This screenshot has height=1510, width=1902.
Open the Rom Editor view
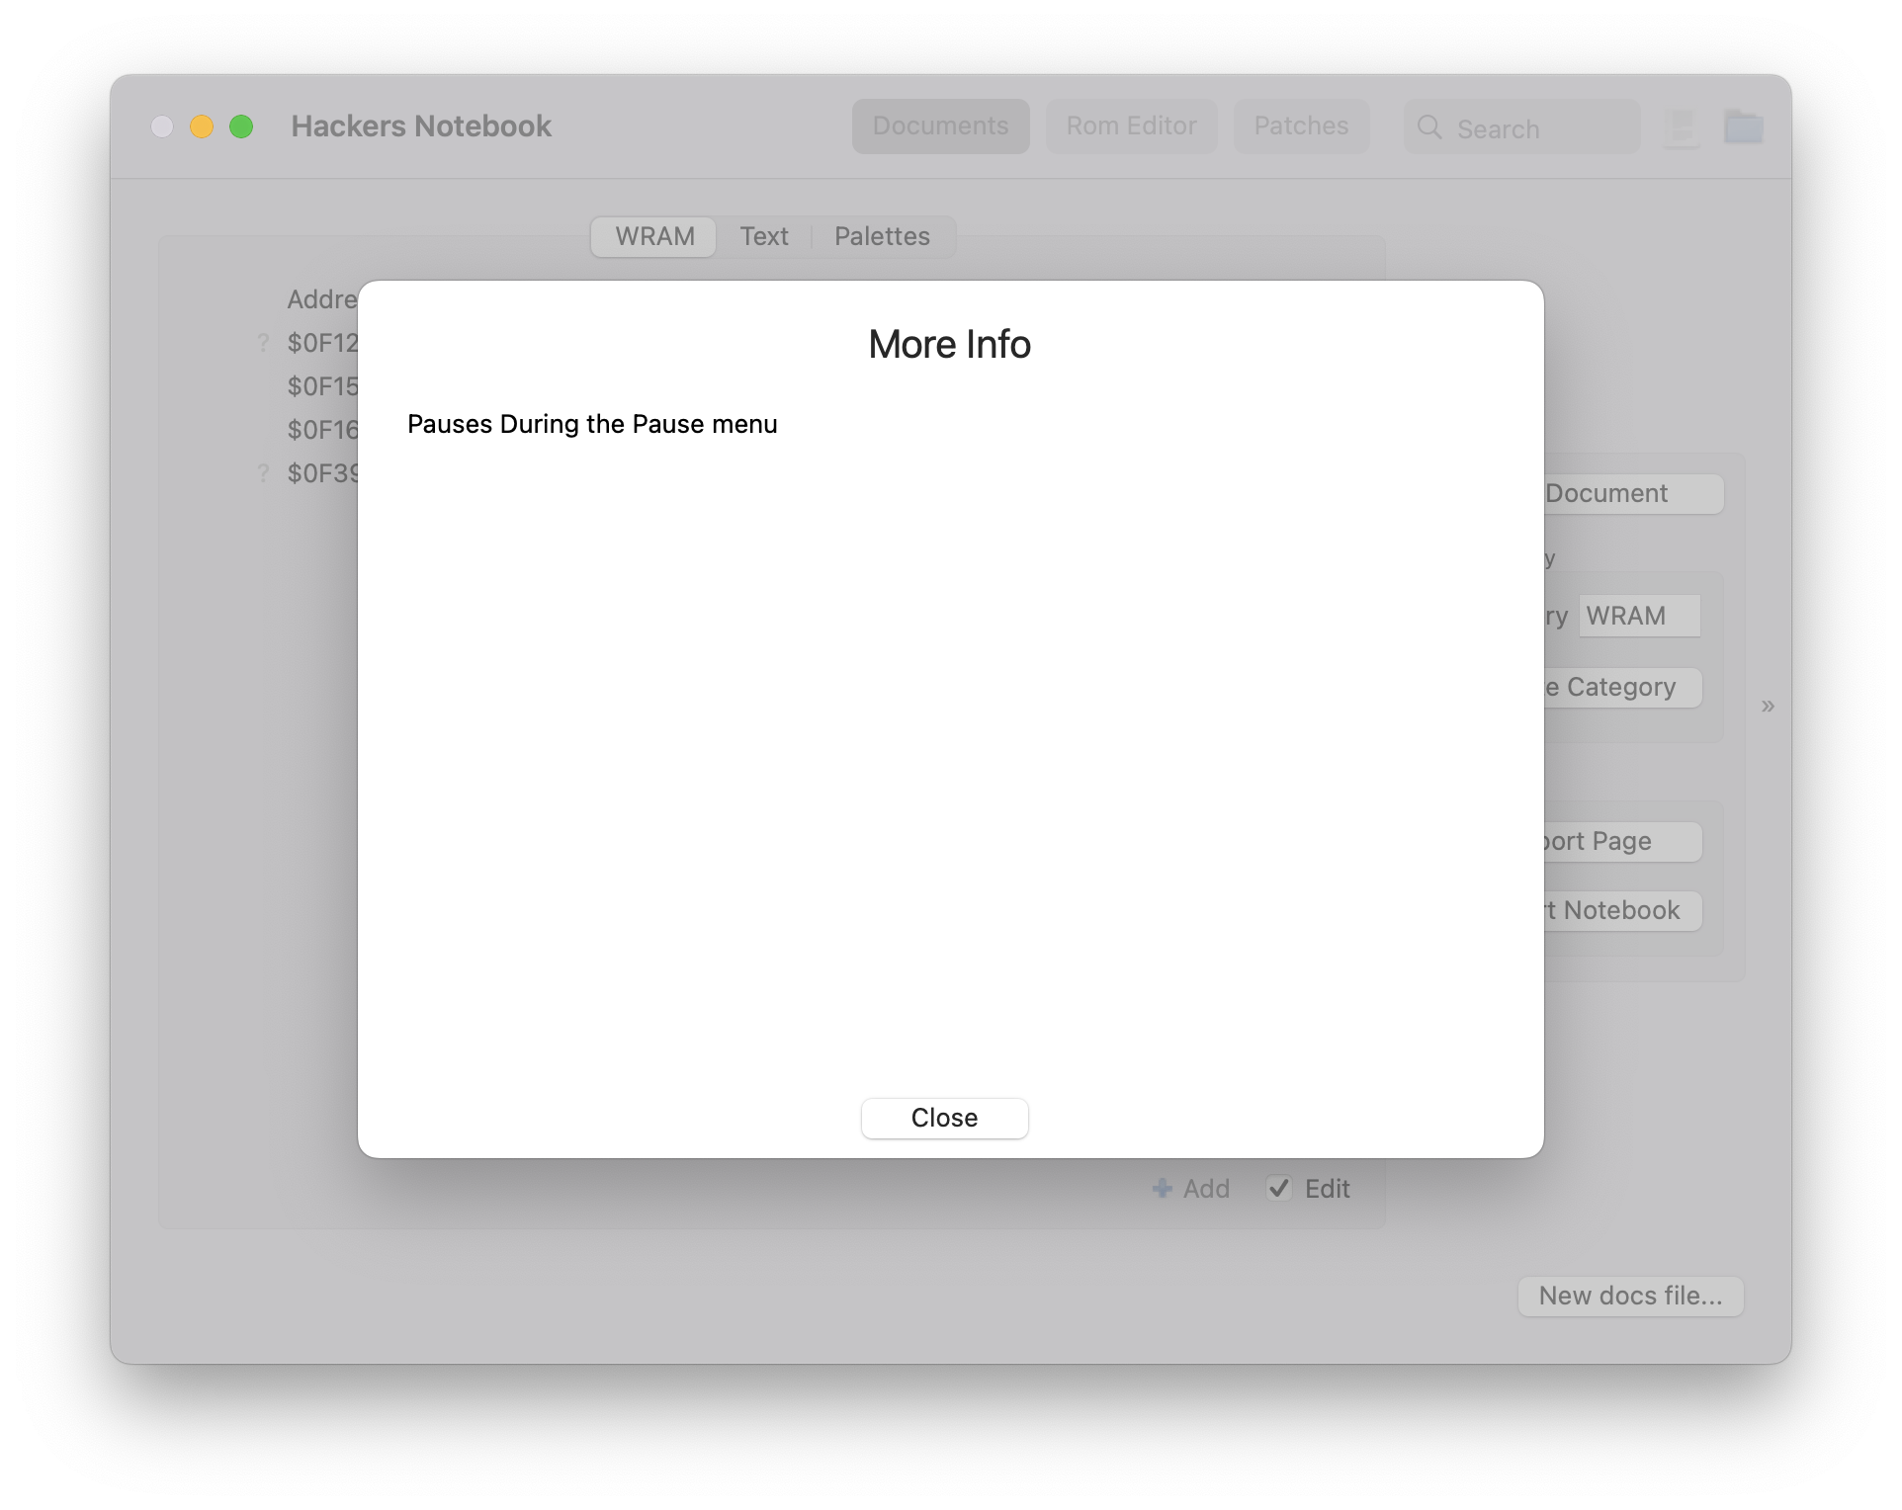tap(1131, 126)
